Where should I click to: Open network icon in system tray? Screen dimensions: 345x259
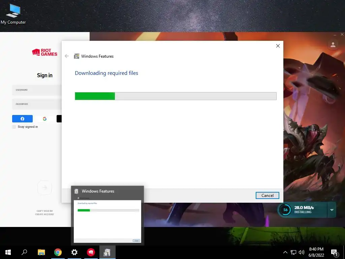pyautogui.click(x=293, y=252)
